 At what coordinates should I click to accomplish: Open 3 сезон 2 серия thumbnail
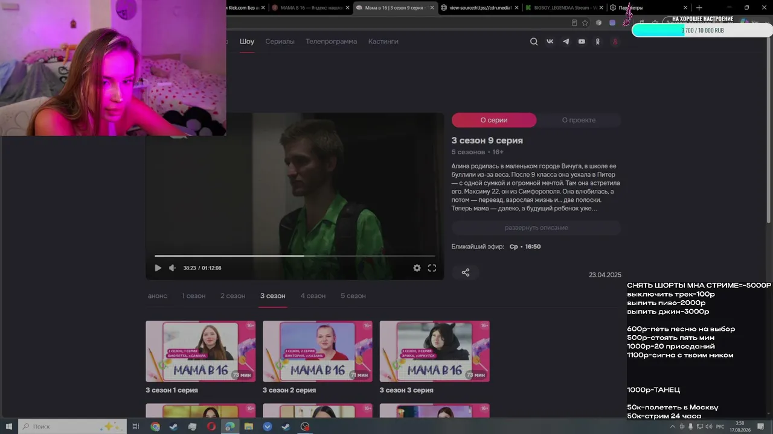pos(318,351)
